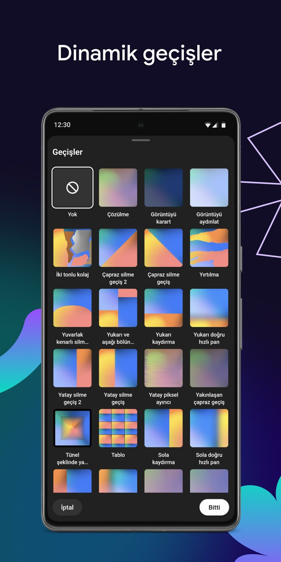
Task: Tap the bottom sheet drag handle
Action: point(141,140)
